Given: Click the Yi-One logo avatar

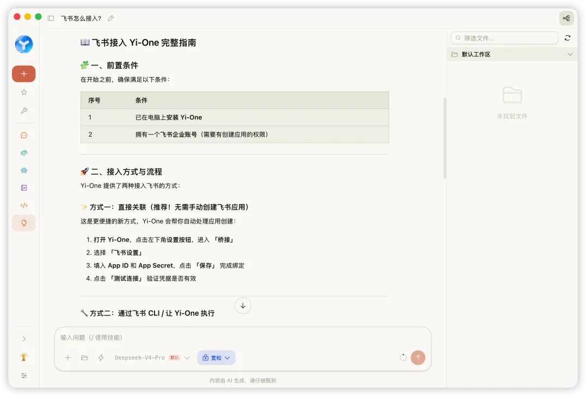Looking at the screenshot, I should pos(24,44).
